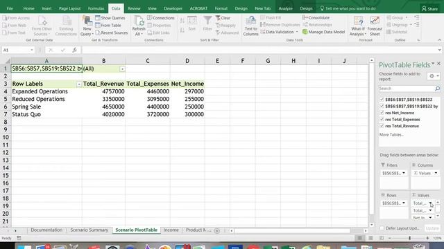444x249 pixels.
Task: Open the Income sheet tab
Action: [171, 230]
